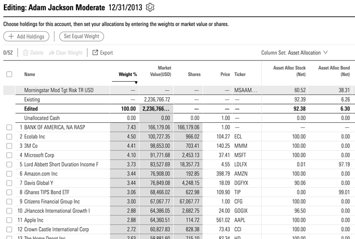Click the Delete trash icon
Viewport: 355px width, 239px height.
click(x=26, y=53)
